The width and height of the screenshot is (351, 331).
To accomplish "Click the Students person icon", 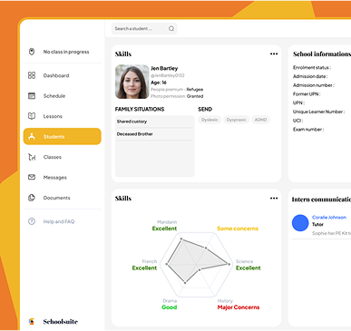I will tap(32, 137).
